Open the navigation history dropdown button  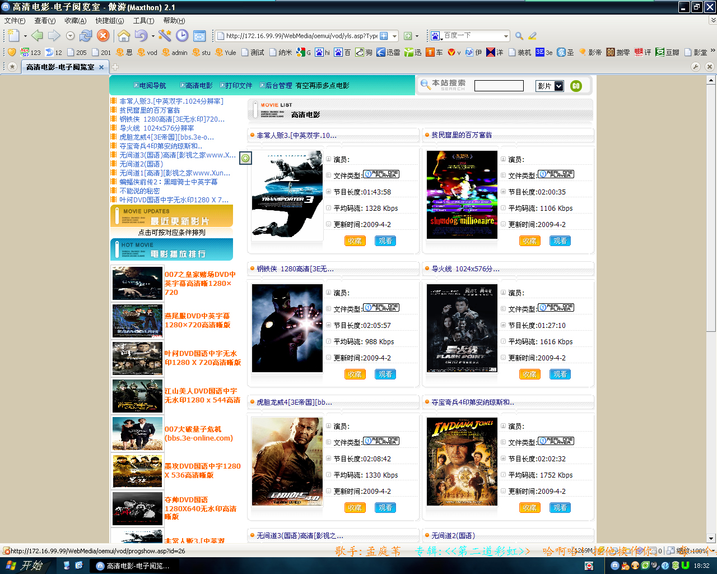[70, 36]
